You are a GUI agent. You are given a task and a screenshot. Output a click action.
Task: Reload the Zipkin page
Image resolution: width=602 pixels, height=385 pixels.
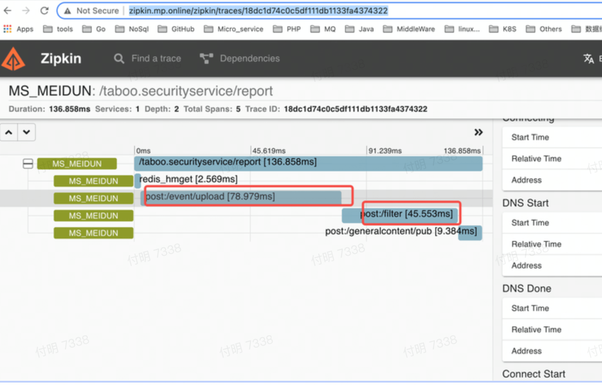click(x=44, y=10)
